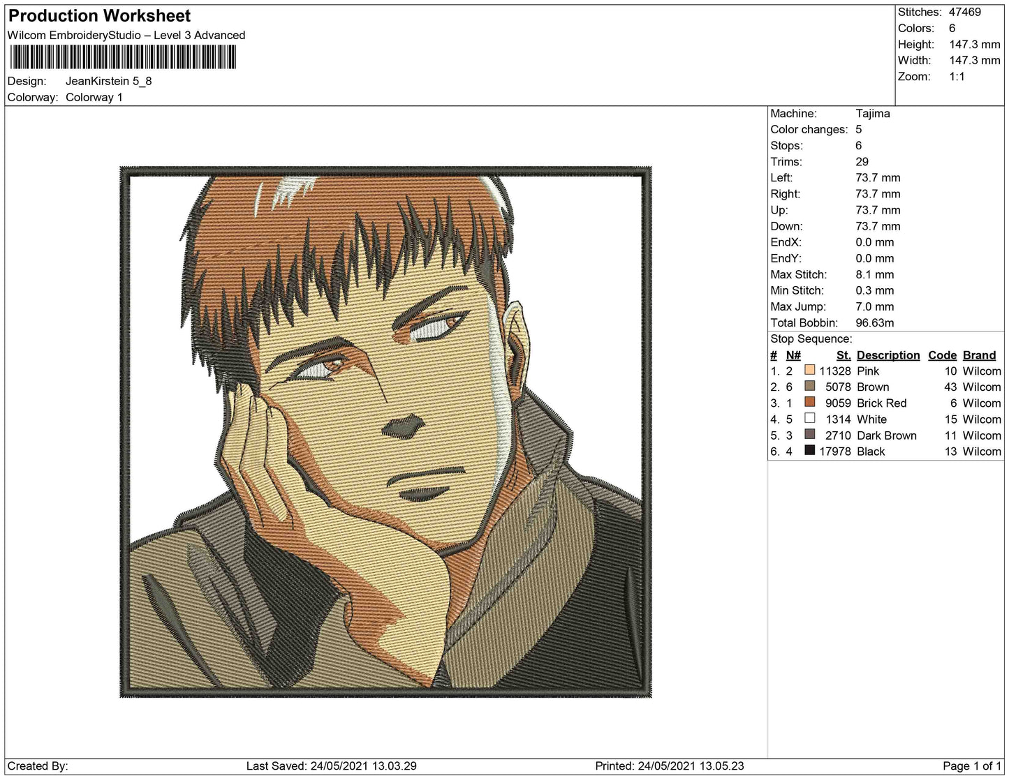Select the "Dark Brown" description text
Image resolution: width=1009 pixels, height=776 pixels.
tap(887, 435)
